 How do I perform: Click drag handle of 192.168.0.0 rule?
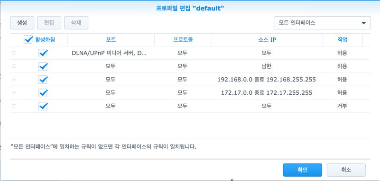point(14,80)
